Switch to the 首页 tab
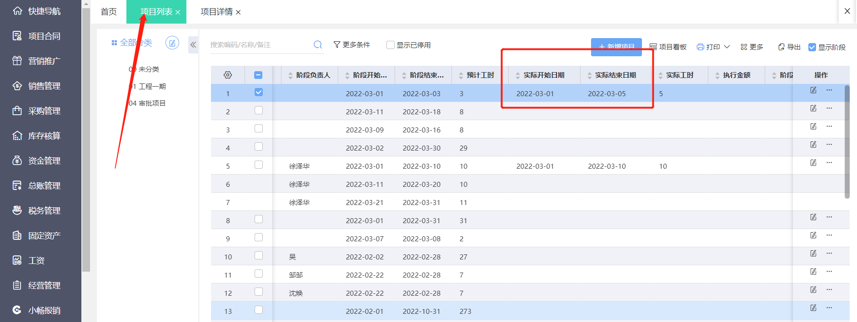The height and width of the screenshot is (322, 857). [109, 12]
